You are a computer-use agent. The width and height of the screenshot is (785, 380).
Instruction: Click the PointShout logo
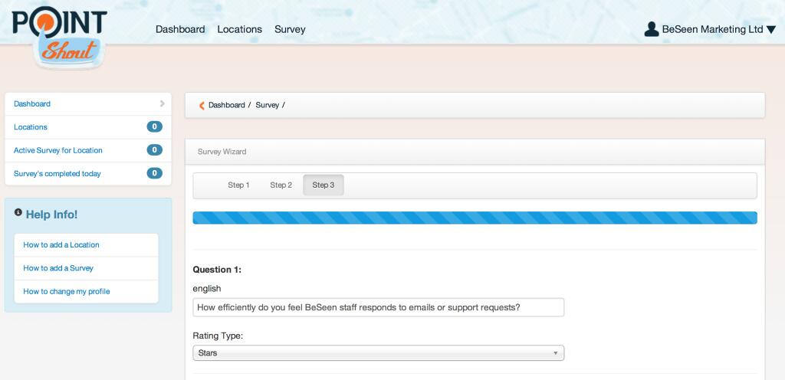(x=59, y=36)
